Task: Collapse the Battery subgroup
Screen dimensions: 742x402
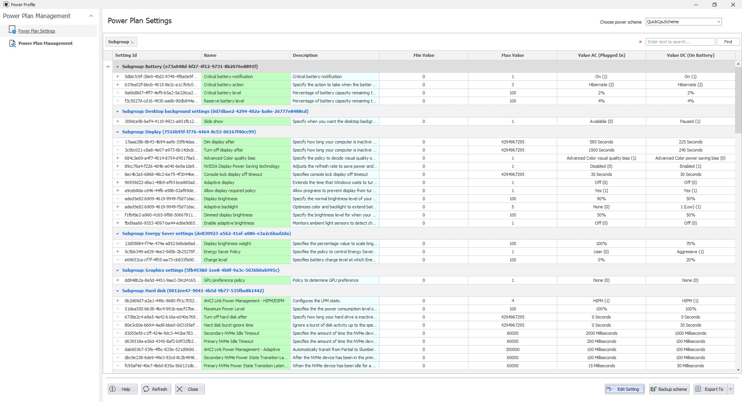Action: [117, 66]
